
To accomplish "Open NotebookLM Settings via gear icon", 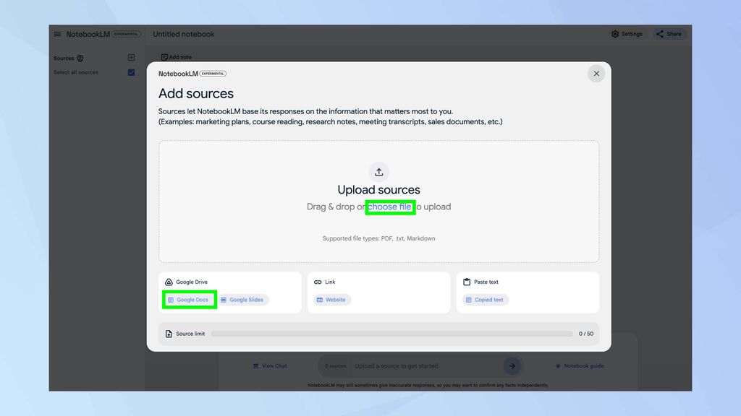I will coord(616,33).
